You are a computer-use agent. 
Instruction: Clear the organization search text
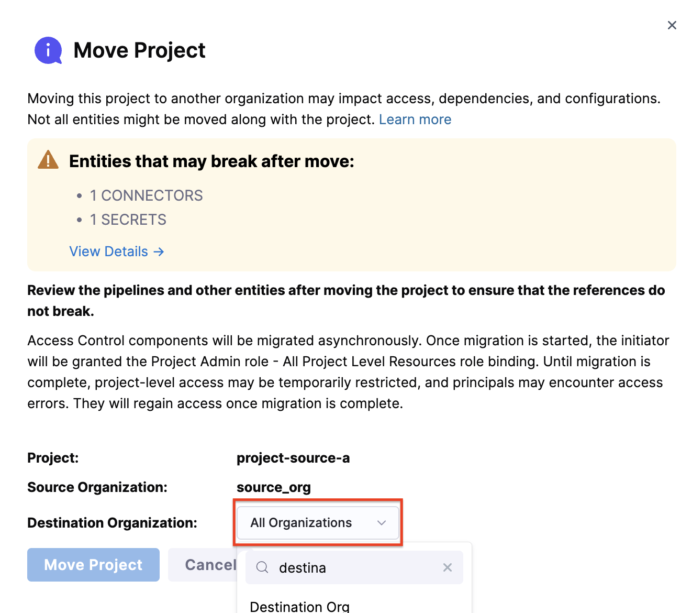(448, 567)
